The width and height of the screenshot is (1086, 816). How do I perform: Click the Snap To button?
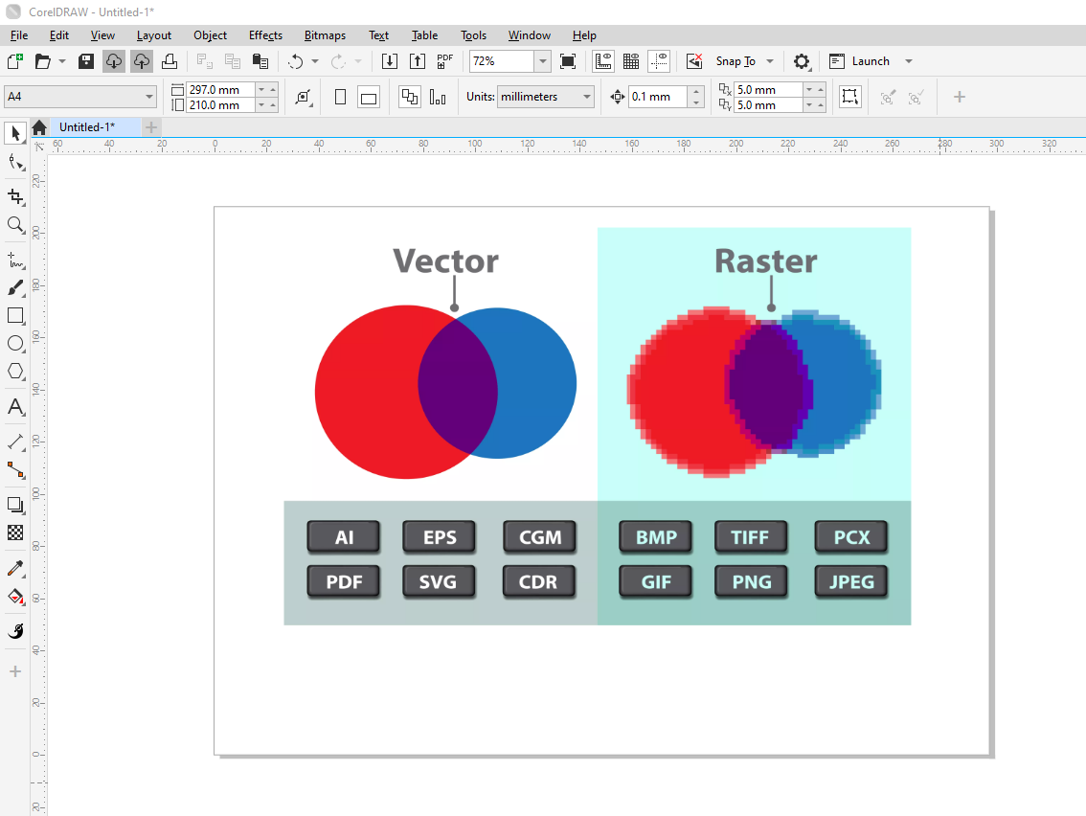click(x=735, y=61)
